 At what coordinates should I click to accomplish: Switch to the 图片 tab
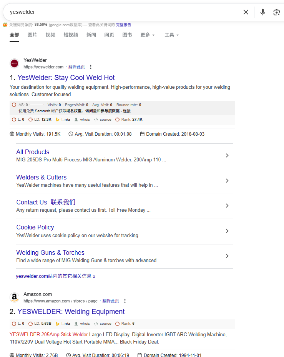click(x=32, y=35)
